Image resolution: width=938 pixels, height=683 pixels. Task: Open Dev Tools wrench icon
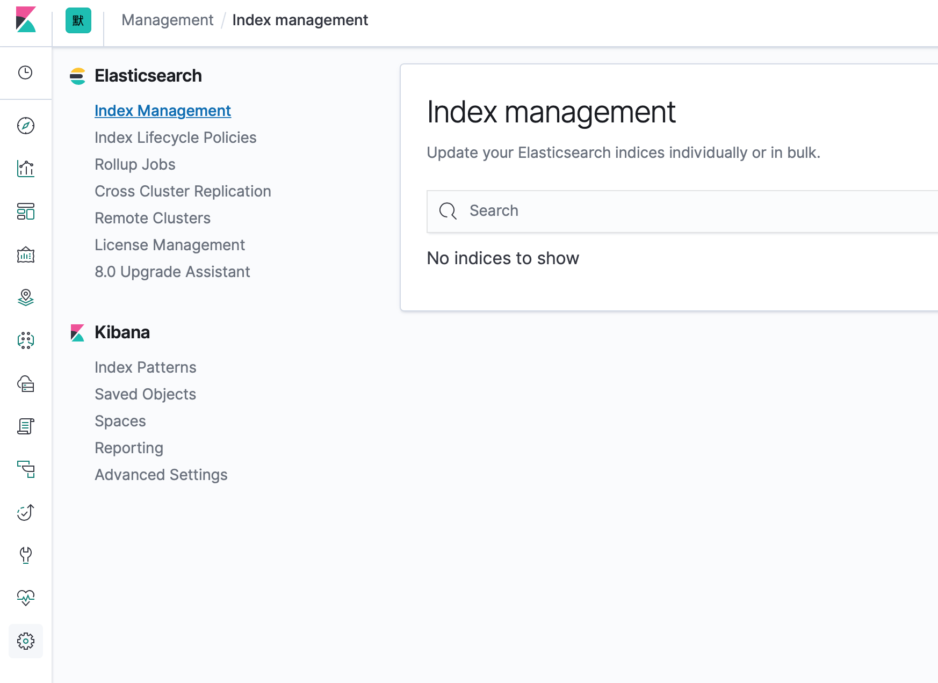26,555
